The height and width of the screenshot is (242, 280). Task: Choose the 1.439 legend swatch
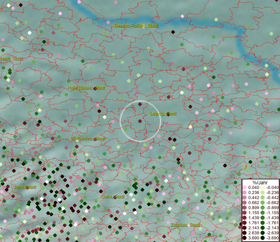pyautogui.click(x=245, y=218)
